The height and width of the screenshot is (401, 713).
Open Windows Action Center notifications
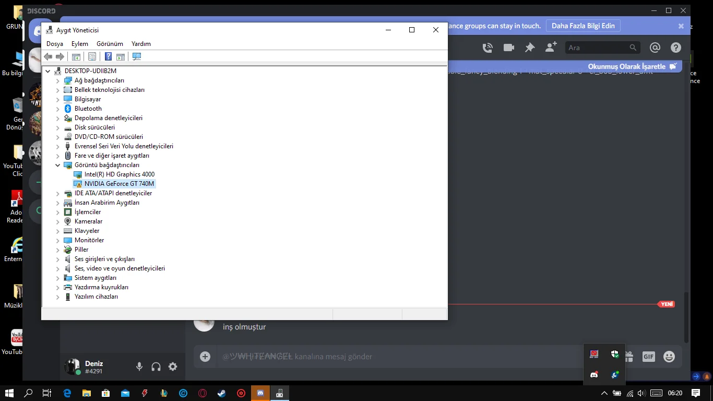point(696,393)
